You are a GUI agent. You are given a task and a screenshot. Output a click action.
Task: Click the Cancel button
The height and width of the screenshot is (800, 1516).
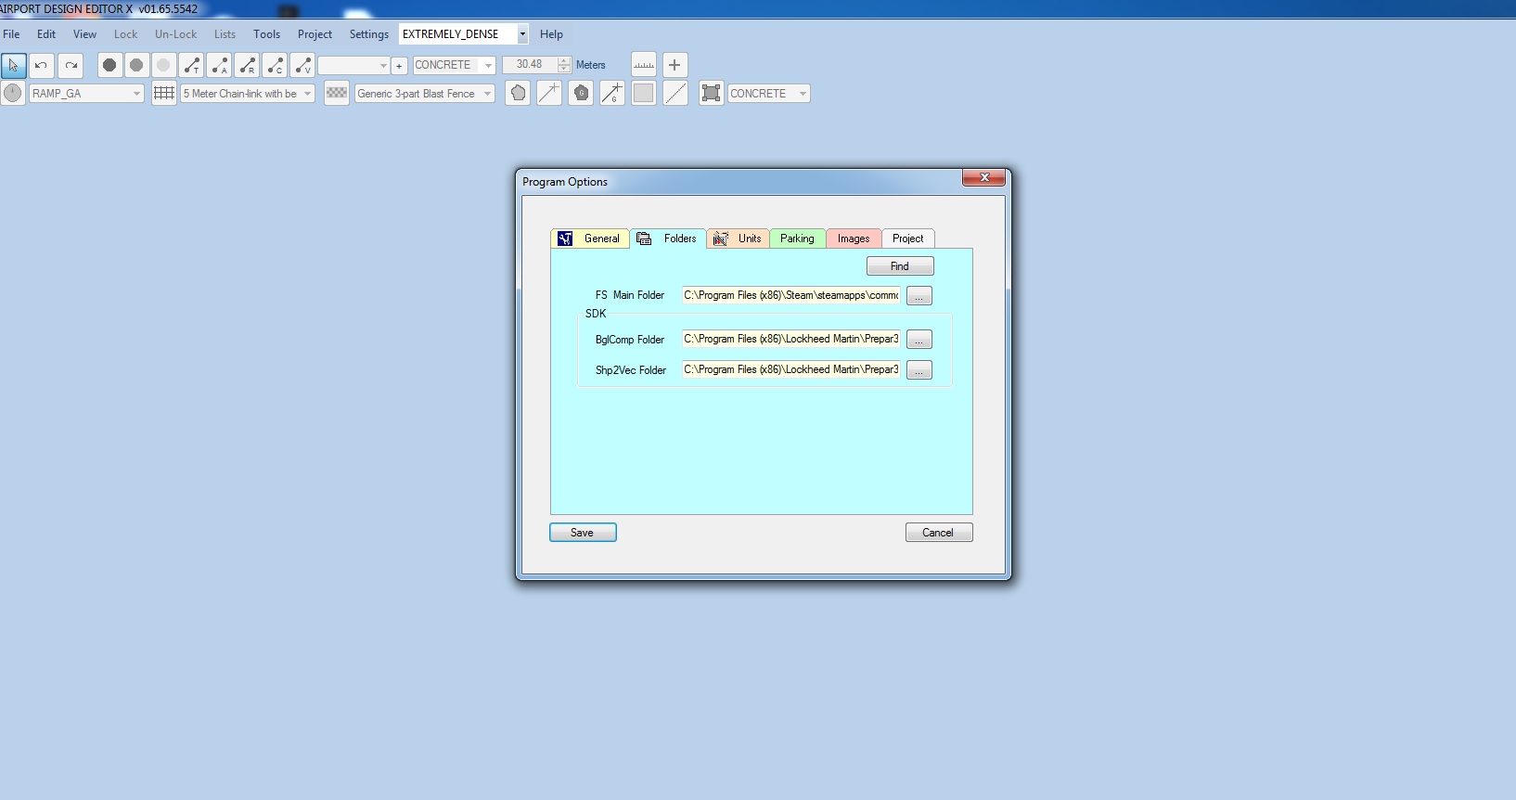(x=939, y=533)
